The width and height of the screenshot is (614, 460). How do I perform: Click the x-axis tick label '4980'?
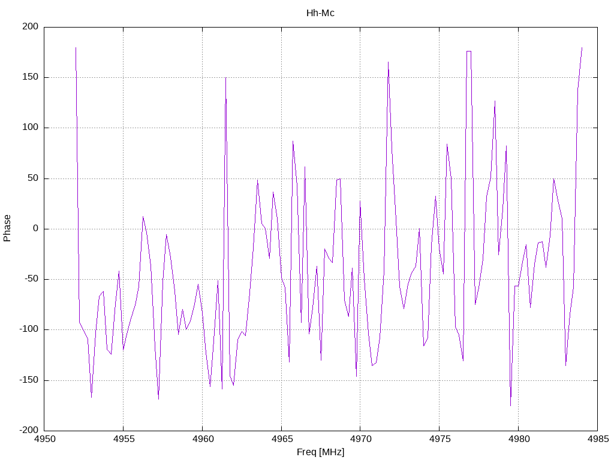[x=519, y=439]
